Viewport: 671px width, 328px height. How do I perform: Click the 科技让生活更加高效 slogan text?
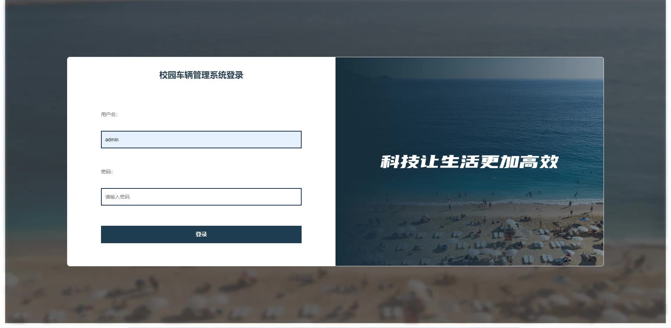point(469,162)
